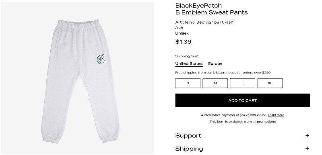322x155 pixels.
Task: Expand Support section with plus icon
Action: coord(307,136)
